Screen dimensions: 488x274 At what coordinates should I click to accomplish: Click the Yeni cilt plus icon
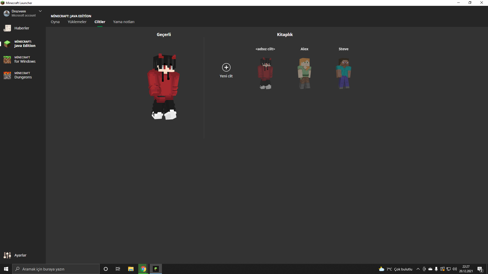[226, 67]
